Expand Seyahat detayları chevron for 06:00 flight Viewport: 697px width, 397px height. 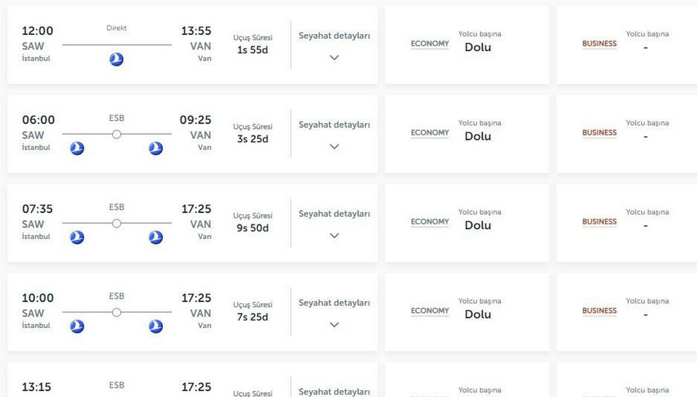(x=335, y=146)
